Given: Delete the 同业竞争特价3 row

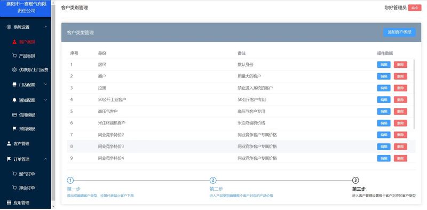Looking at the screenshot, I should 400,146.
